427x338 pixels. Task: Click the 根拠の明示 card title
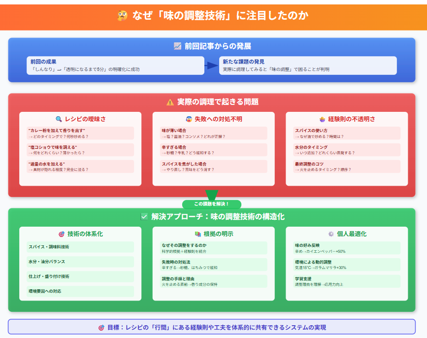click(x=218, y=234)
